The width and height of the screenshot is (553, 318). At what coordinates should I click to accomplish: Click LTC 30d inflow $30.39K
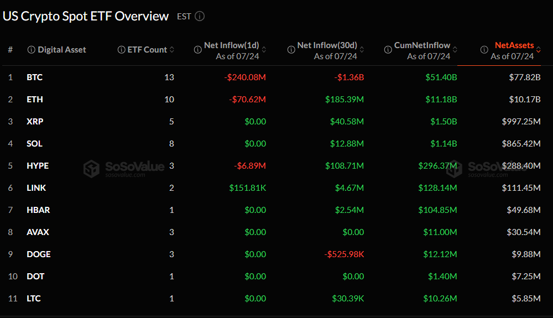tap(348, 299)
